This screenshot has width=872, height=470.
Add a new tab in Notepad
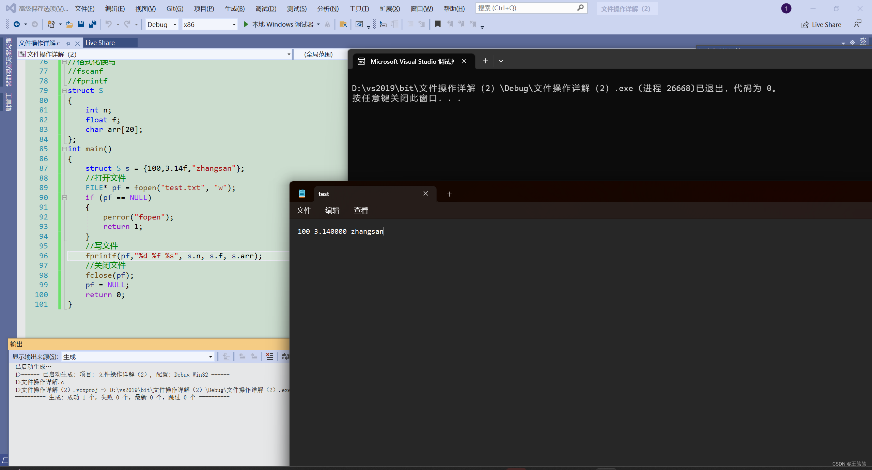pyautogui.click(x=449, y=194)
